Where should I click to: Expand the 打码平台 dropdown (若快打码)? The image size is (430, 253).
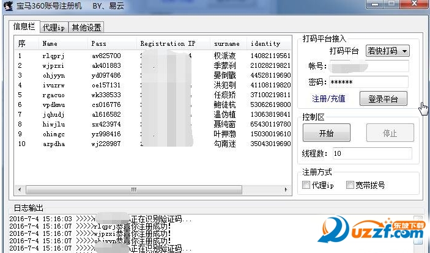click(x=388, y=51)
